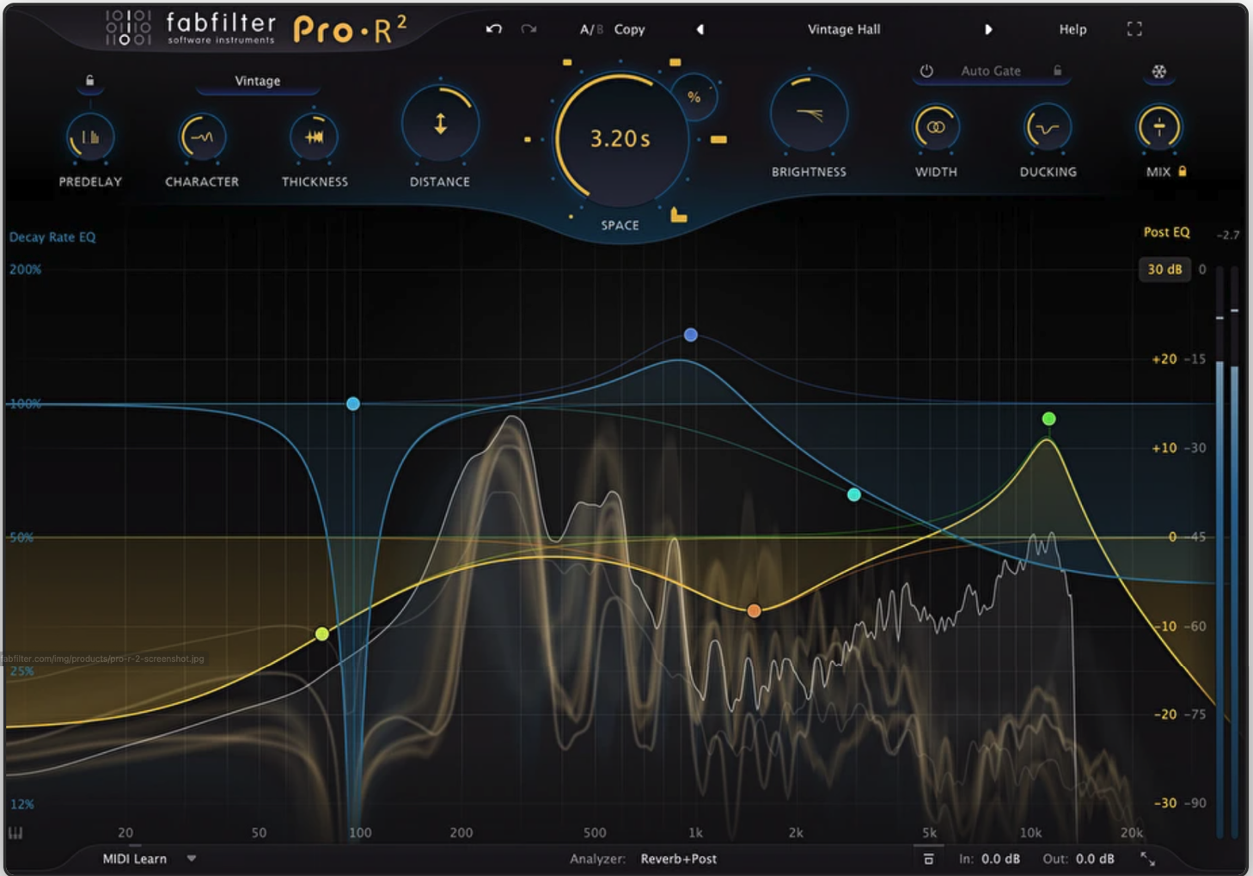Viewport: 1253px width, 876px height.
Task: Click the redo arrow icon
Action: click(529, 29)
